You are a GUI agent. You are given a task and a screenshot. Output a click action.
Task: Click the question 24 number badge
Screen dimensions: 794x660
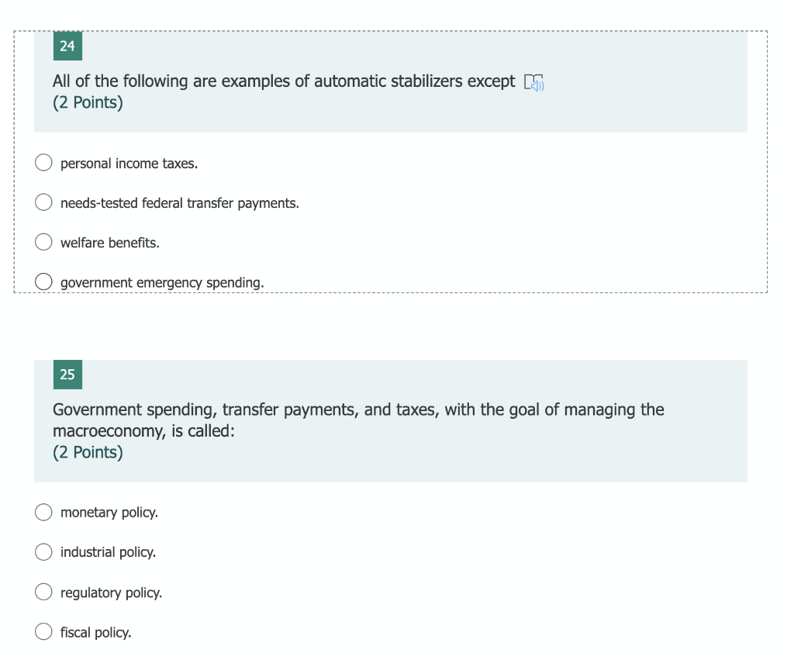pos(68,46)
